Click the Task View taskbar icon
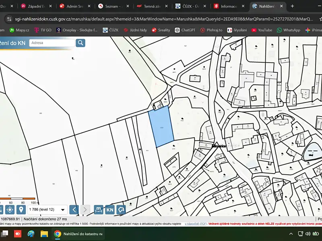This screenshot has width=322, height=241. pos(4,234)
